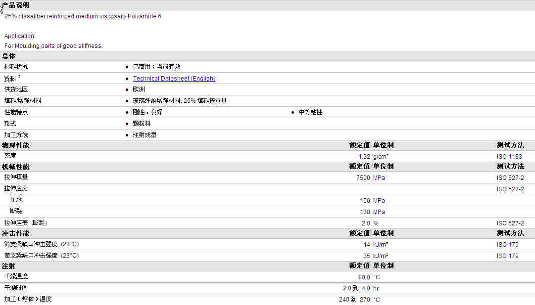535x305 pixels.
Task: Select the 填料/增强材料 row label
Action: click(x=23, y=101)
